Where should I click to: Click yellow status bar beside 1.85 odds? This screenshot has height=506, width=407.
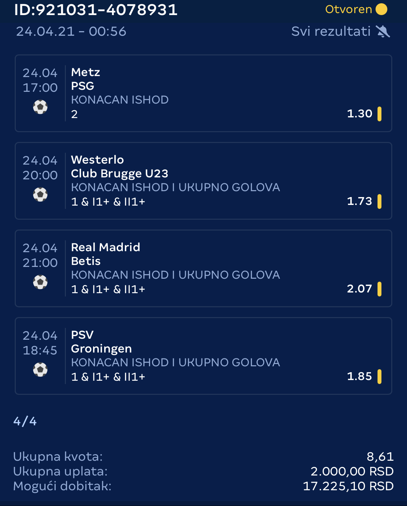(x=379, y=376)
